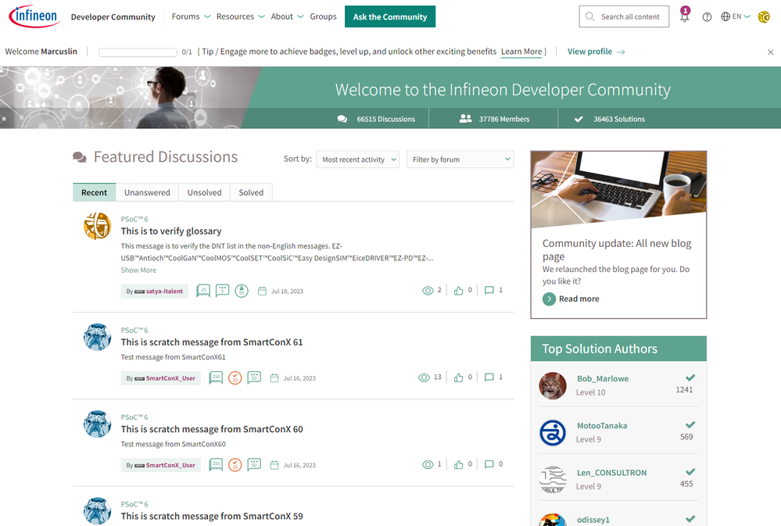Click the globe language icon

click(x=725, y=16)
